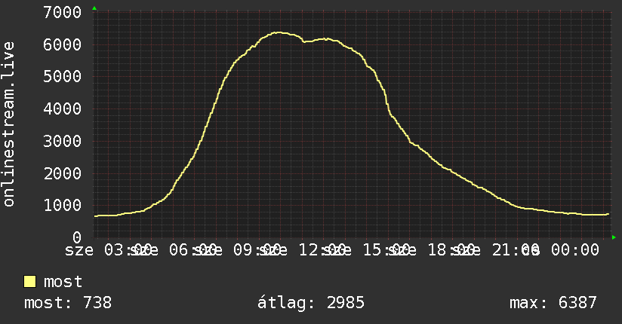This screenshot has width=622, height=324.
Task: Click the peak of the yellow curve
Action: click(279, 32)
